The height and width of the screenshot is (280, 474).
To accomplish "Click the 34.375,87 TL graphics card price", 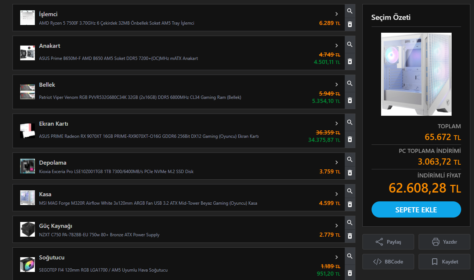I will [324, 140].
